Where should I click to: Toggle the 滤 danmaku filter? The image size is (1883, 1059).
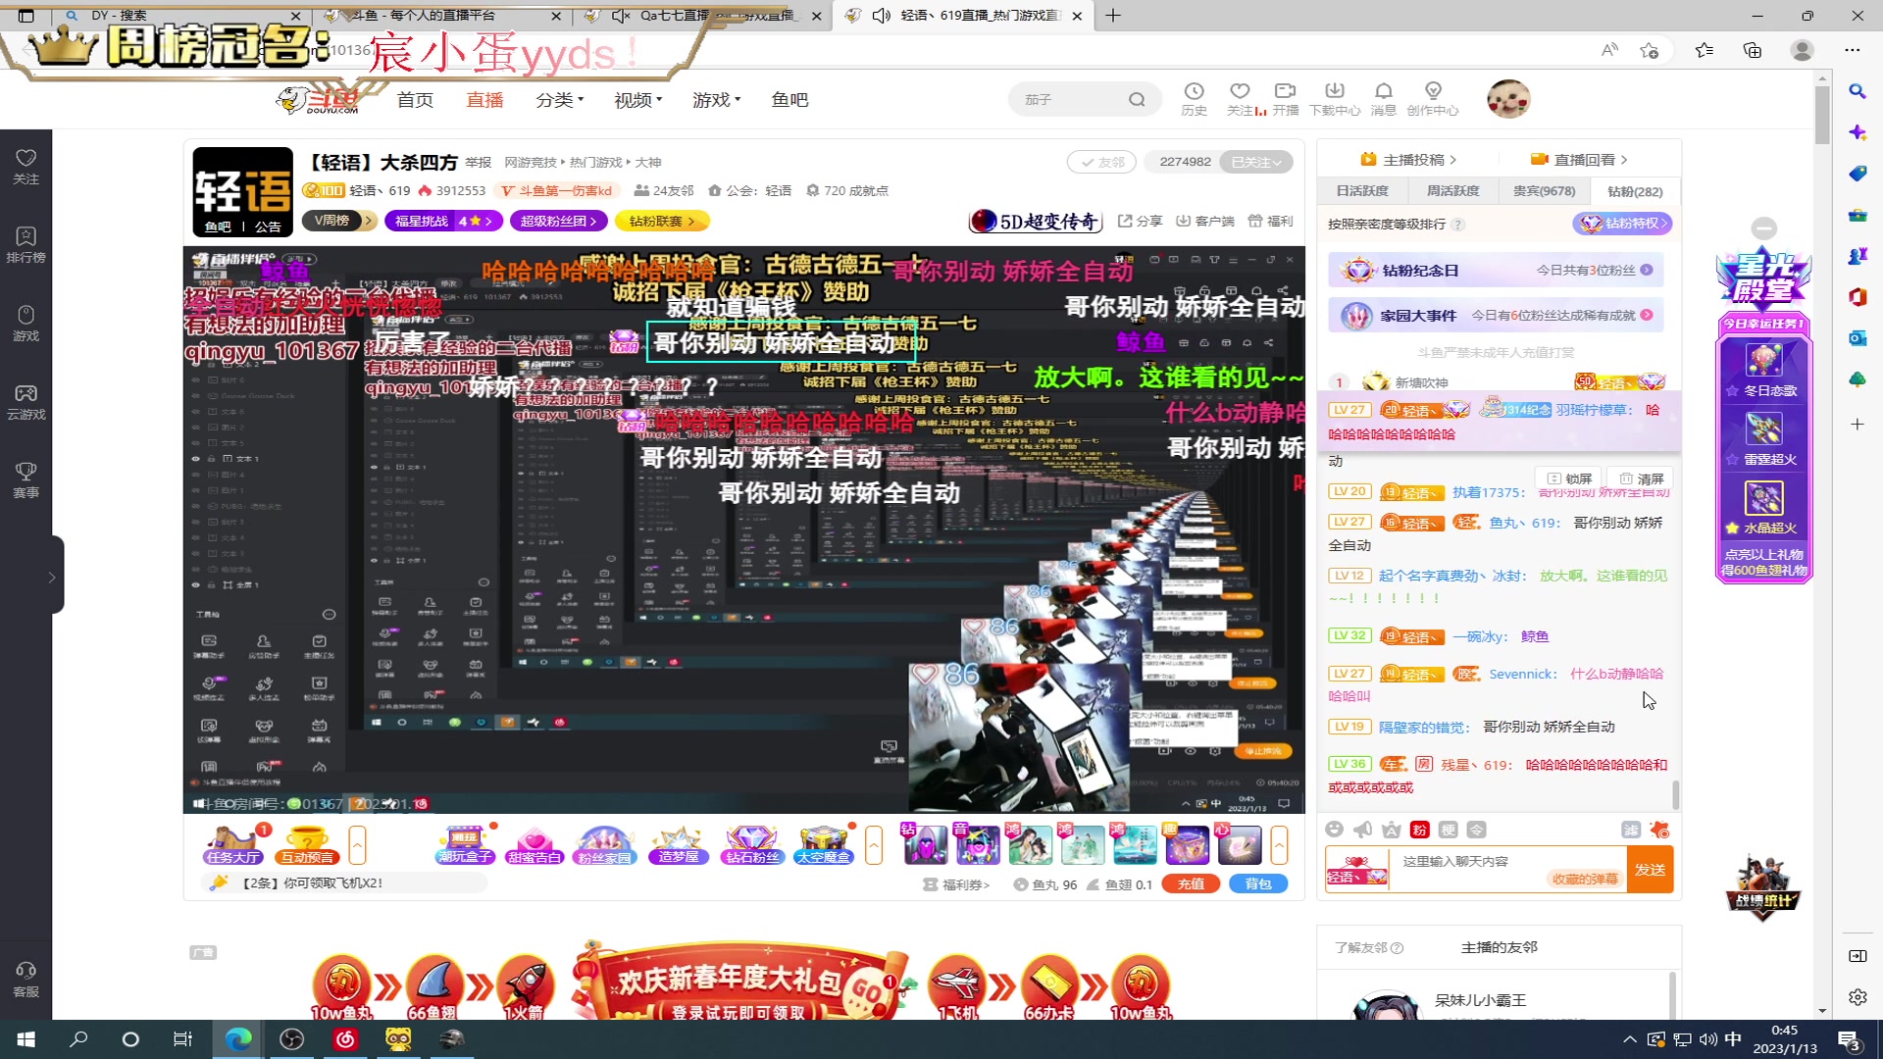tap(1632, 829)
